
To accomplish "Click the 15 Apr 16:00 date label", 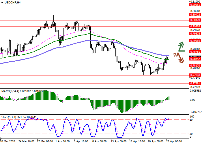I will (137, 141).
